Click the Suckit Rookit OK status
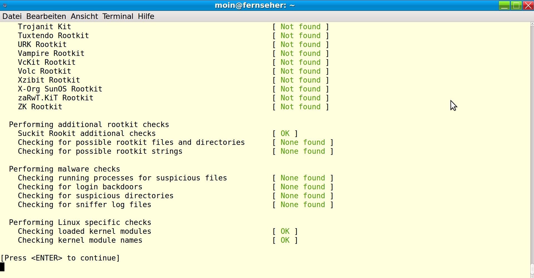This screenshot has width=534, height=278. 285,133
